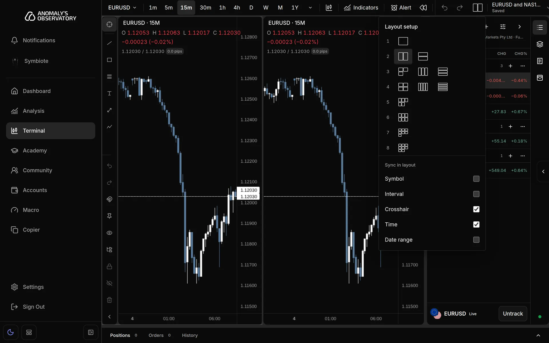Viewport: 549px width, 343px height.
Task: Click the pin drawing icon
Action: pos(109,216)
